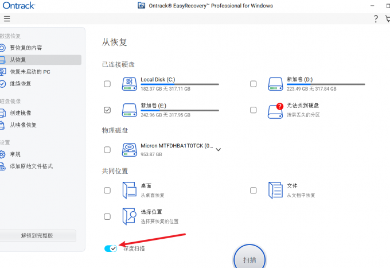
Task: Click the 从文档中恢复 description text
Action: click(301, 195)
